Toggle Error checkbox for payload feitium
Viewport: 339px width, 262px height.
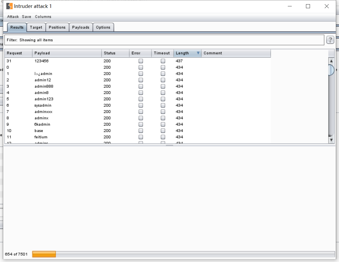click(141, 137)
